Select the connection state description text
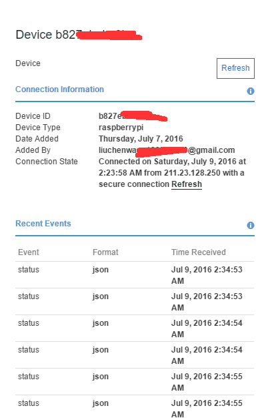 click(172, 173)
